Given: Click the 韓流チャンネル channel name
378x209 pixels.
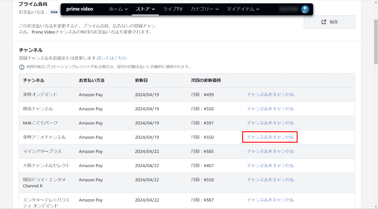Looking at the screenshot, I should (x=38, y=109).
